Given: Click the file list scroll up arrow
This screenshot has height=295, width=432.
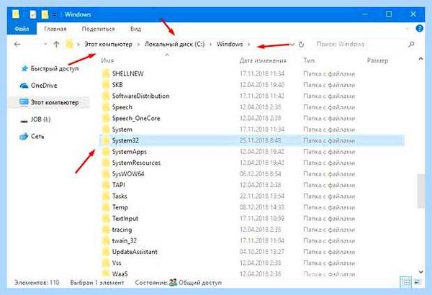Looking at the screenshot, I should 420,59.
